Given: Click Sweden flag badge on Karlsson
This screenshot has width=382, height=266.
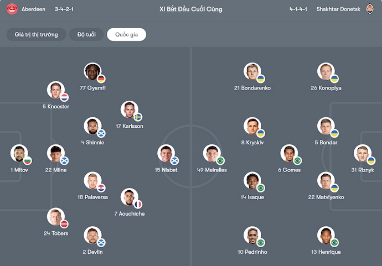Looking at the screenshot, I should [138, 117].
